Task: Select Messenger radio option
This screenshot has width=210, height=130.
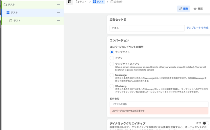Action: [x=112, y=75]
